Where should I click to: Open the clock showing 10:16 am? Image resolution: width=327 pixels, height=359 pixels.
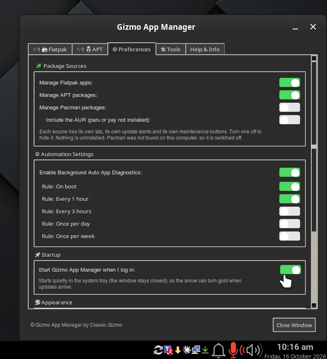coord(295,347)
